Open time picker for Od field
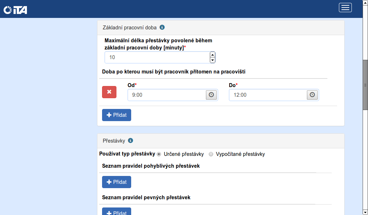 click(x=211, y=95)
